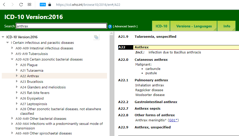Click the URL address field
Screen dimensions: 239x136
(x=88, y=5)
